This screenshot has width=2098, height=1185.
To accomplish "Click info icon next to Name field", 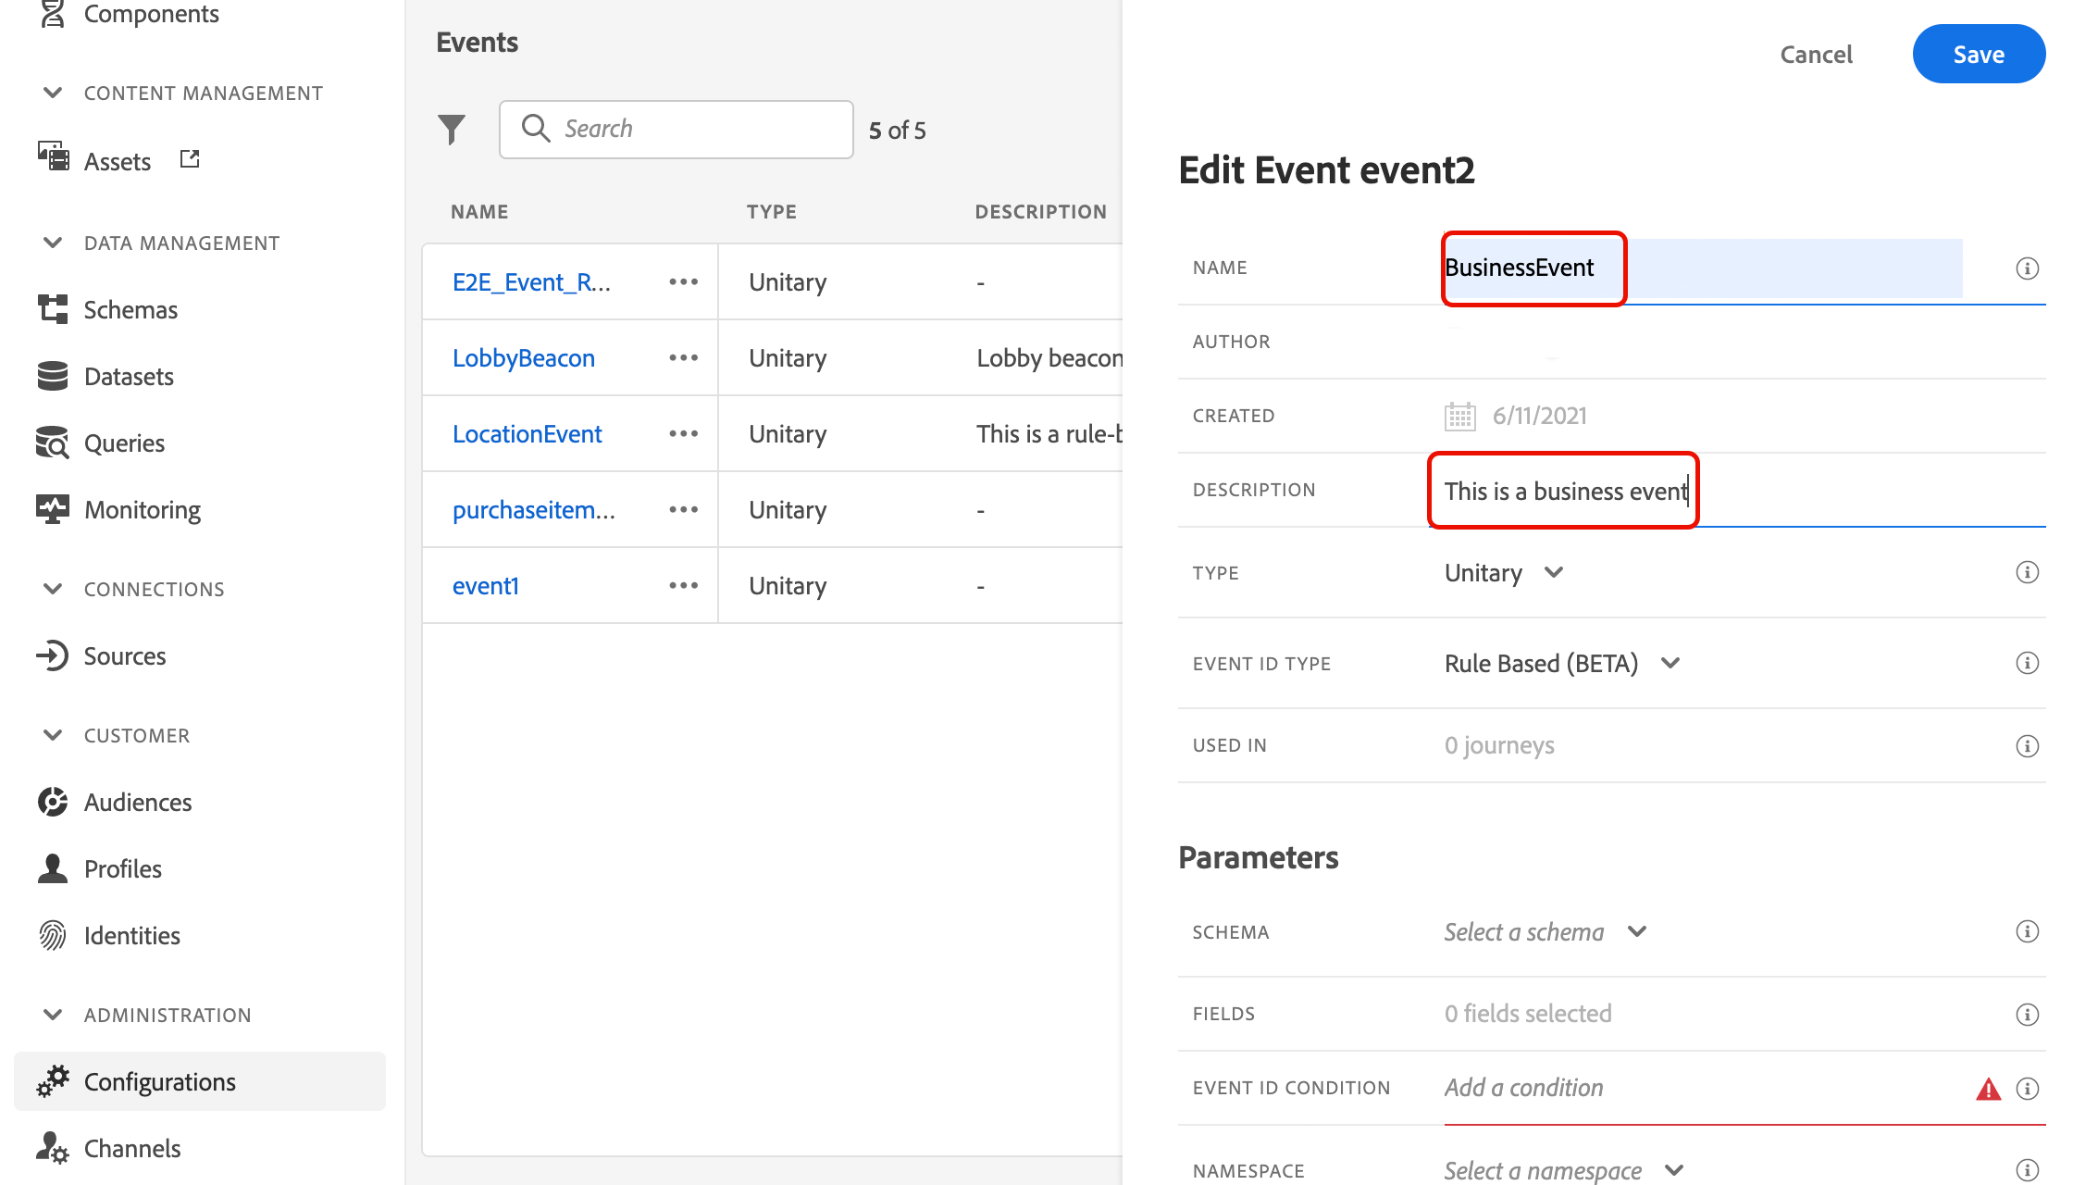I will (2027, 268).
